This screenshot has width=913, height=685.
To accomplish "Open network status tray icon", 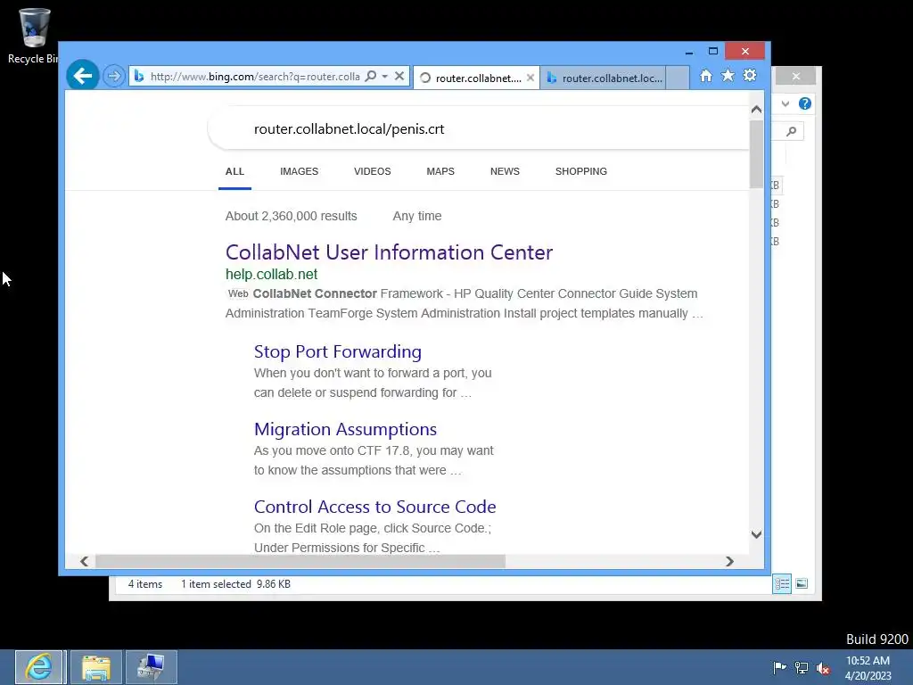I will tap(802, 667).
